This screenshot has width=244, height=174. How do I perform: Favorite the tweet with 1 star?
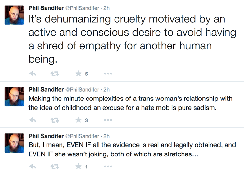click(79, 167)
